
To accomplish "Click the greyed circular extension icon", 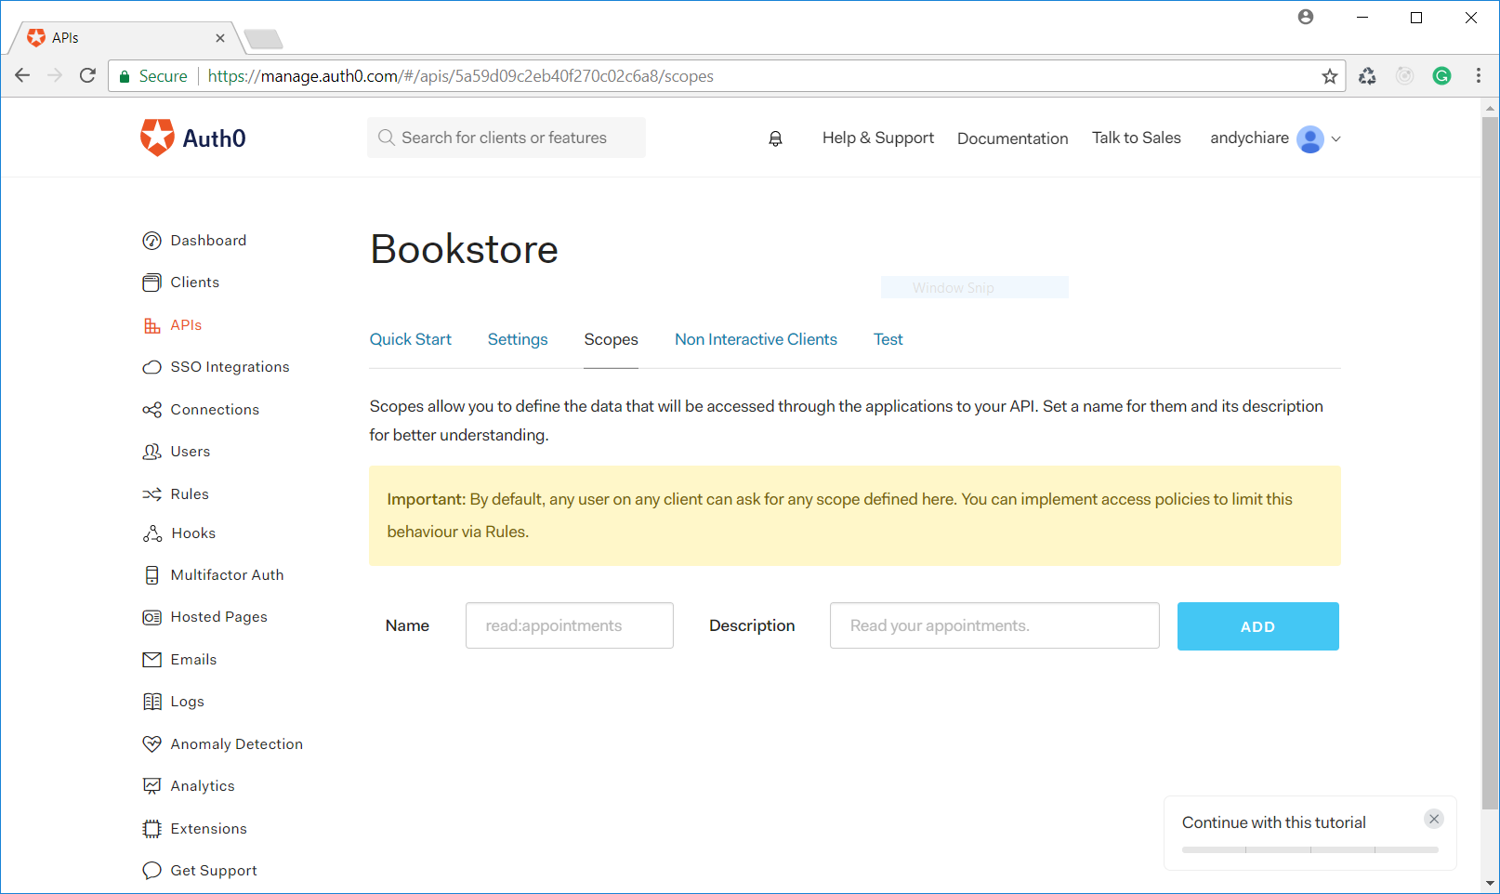I will coord(1404,76).
